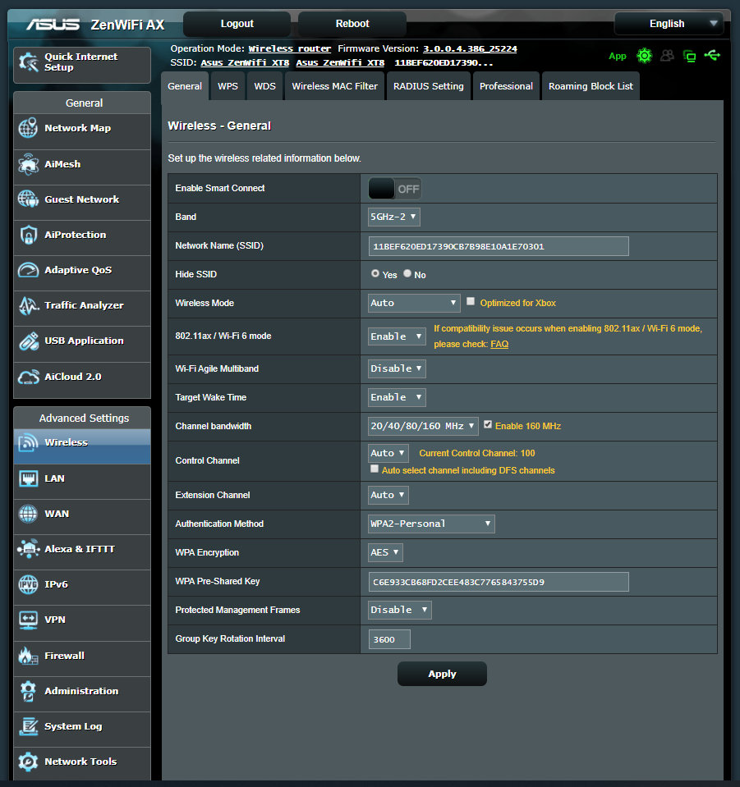Viewport: 740px width, 787px height.
Task: Open the Target Wake Time dropdown
Action: pos(397,397)
